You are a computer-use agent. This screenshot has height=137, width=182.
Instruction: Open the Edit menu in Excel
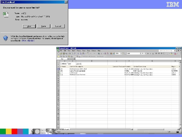coord(65,51)
